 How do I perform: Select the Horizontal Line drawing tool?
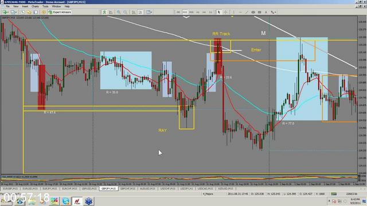click(x=240, y=12)
